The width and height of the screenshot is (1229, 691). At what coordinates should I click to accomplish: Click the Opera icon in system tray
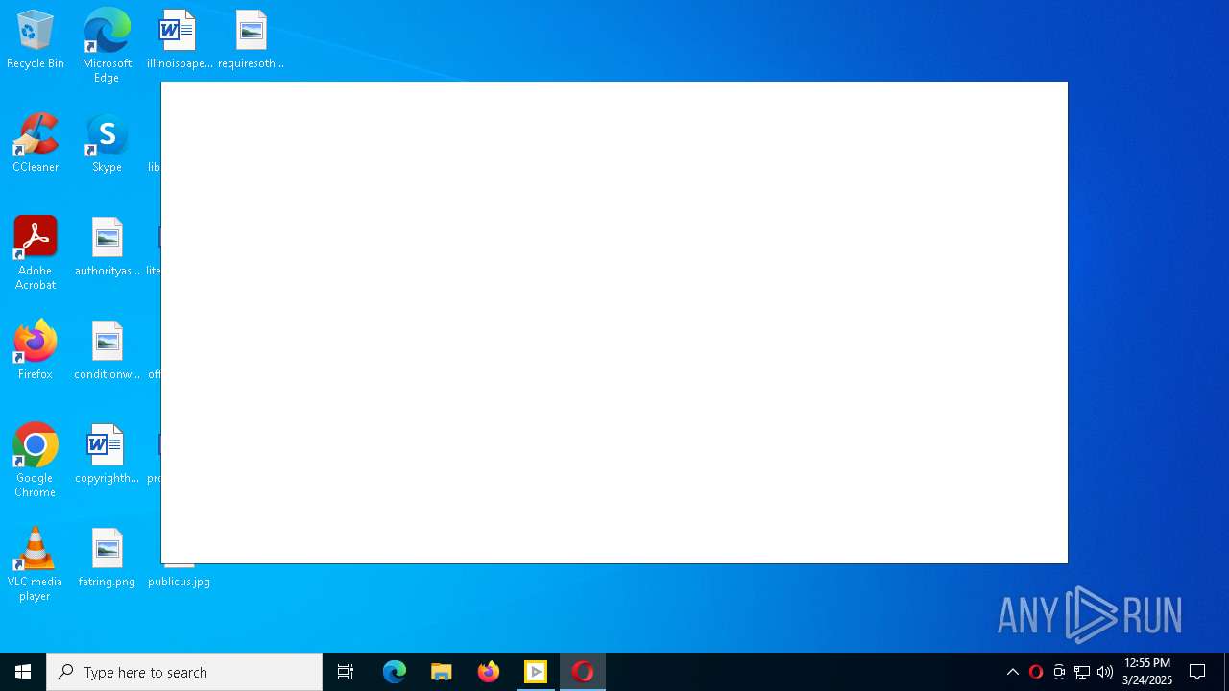pos(1036,672)
